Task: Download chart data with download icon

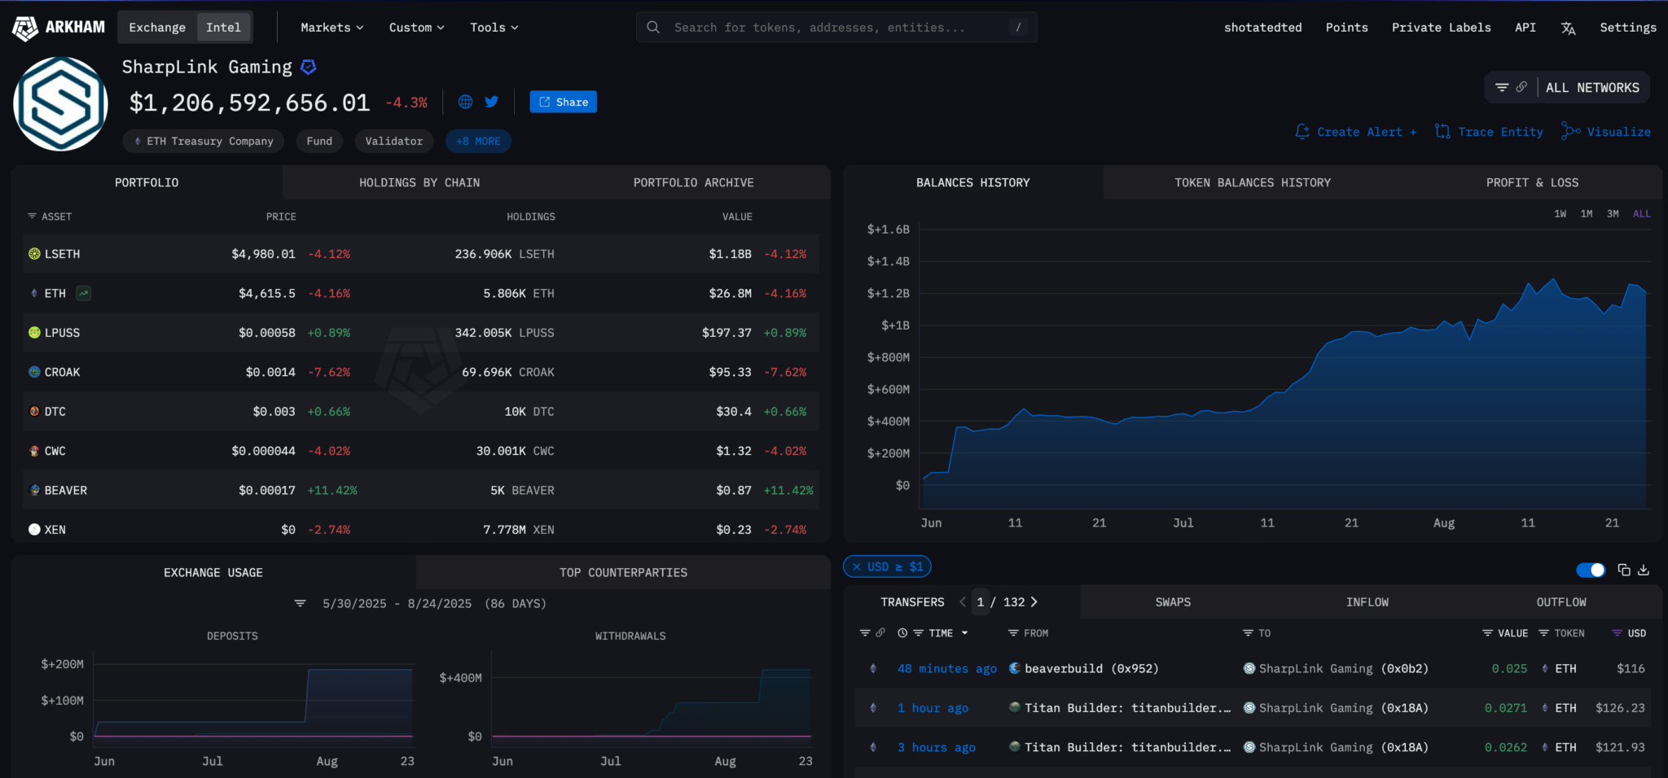Action: pyautogui.click(x=1644, y=570)
